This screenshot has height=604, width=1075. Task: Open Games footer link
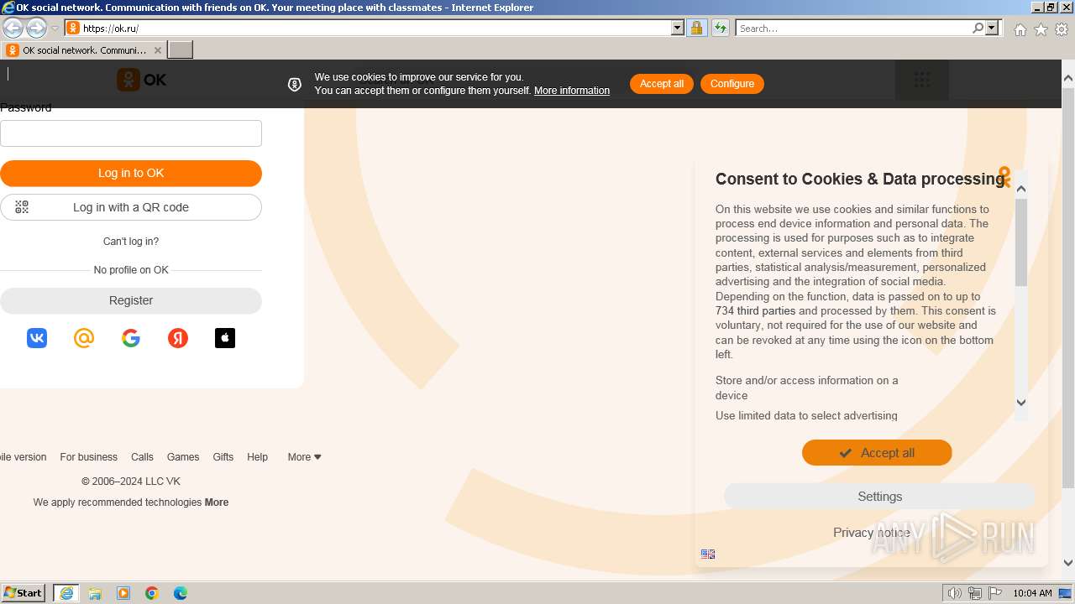click(183, 457)
